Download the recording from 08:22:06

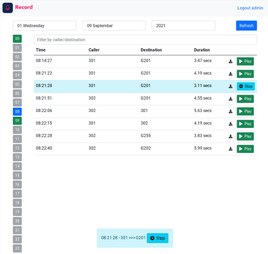point(231,112)
